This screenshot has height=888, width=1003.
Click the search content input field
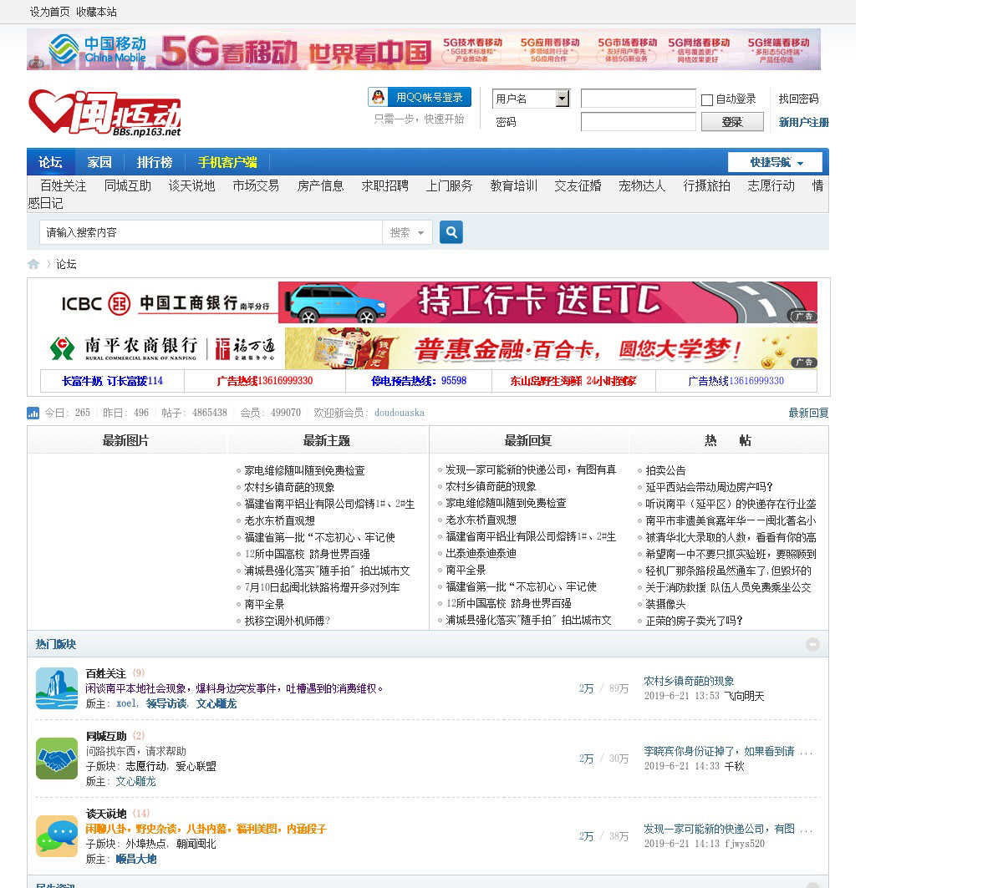click(x=211, y=232)
